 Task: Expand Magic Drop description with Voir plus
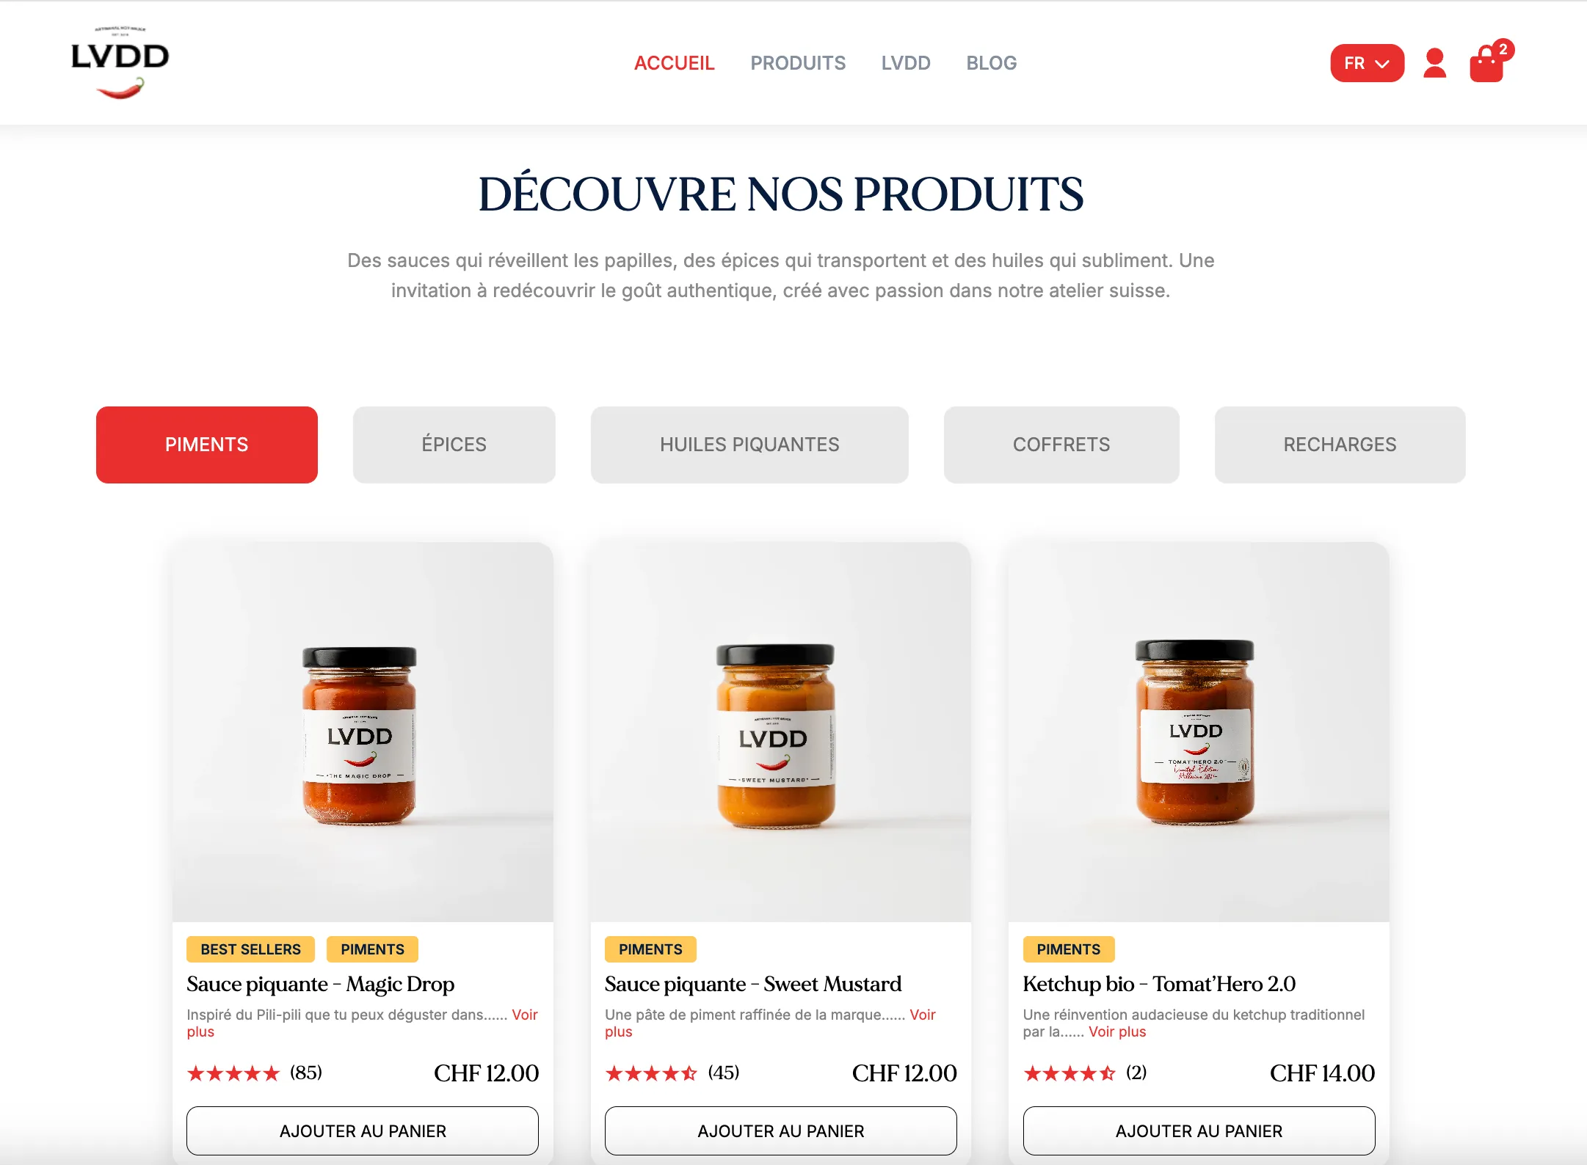click(x=525, y=1015)
